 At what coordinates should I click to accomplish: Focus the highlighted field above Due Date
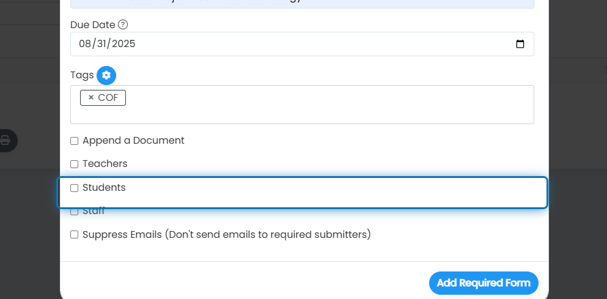coord(302,4)
